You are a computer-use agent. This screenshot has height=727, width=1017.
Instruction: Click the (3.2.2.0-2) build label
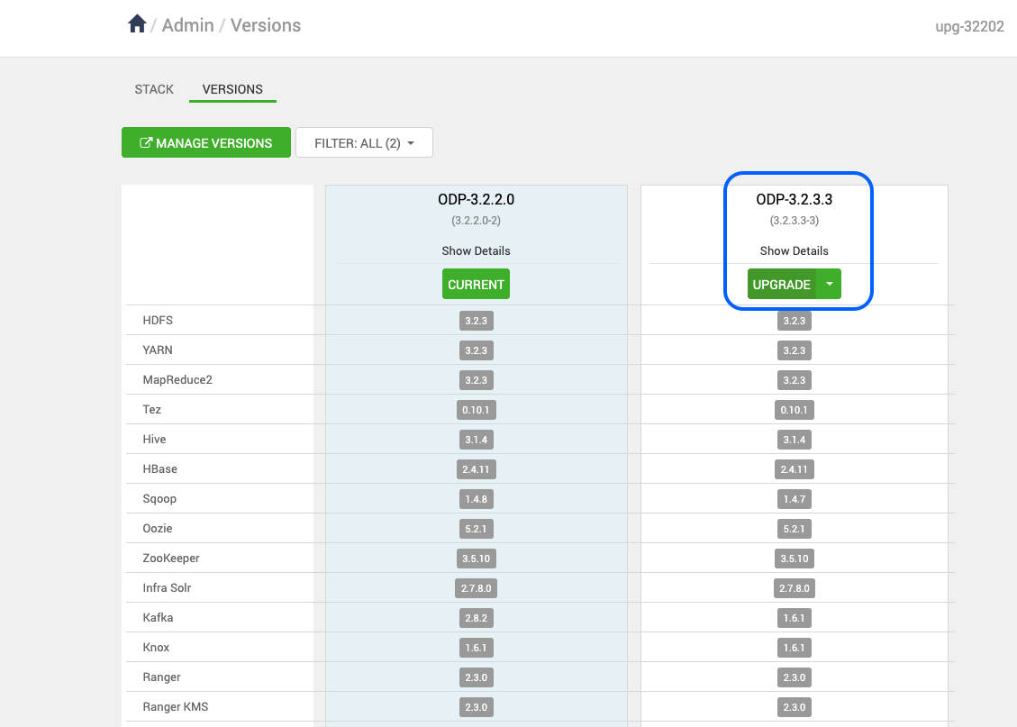point(476,221)
